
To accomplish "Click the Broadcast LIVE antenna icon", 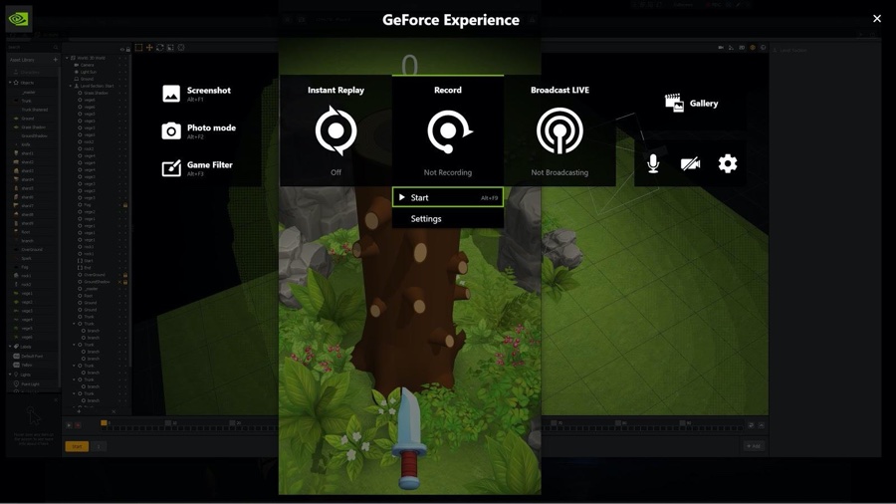I will 560,130.
